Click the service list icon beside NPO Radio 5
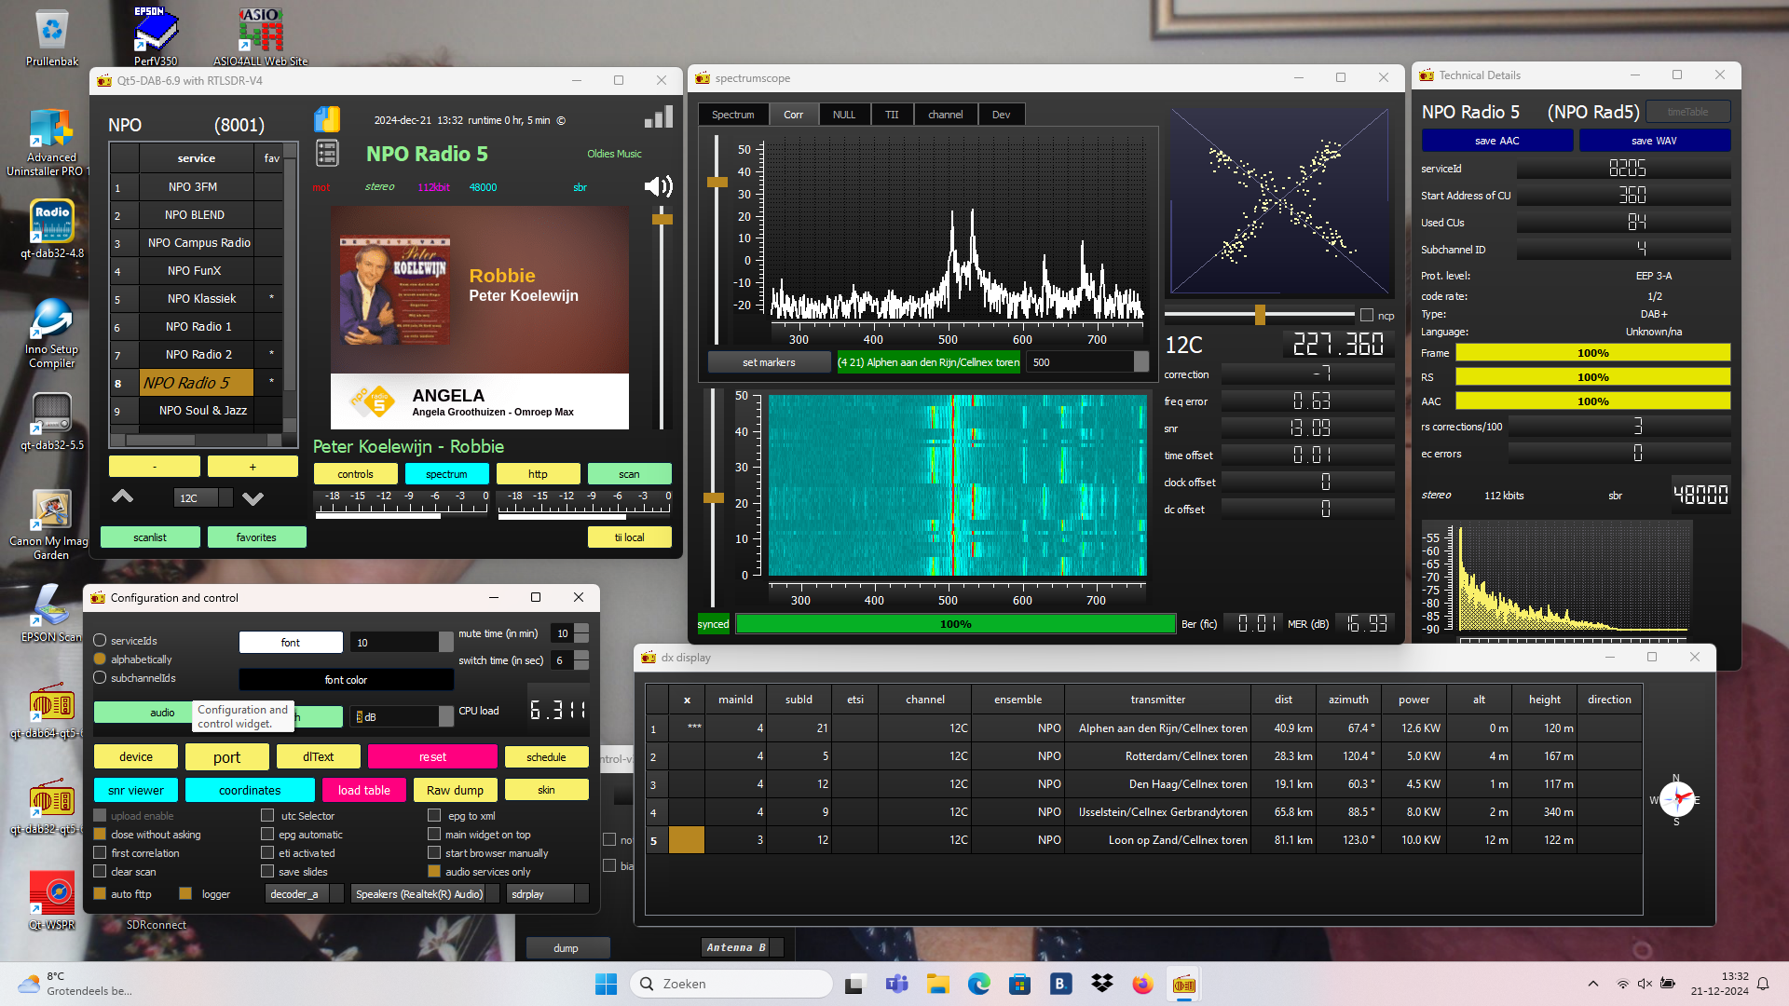Screen dimensions: 1789x1006 point(327,153)
